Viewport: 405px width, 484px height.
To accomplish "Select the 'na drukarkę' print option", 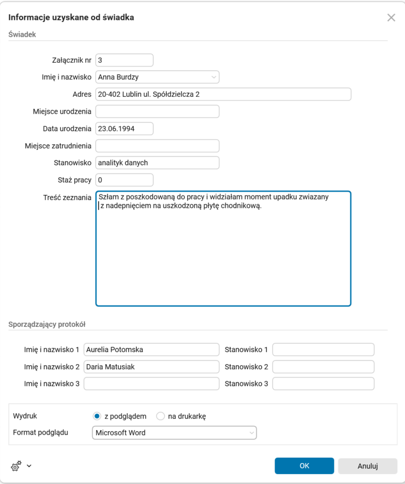I will [x=160, y=416].
